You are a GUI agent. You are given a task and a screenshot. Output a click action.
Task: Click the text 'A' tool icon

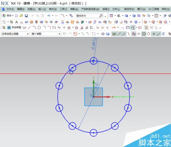tap(16, 22)
